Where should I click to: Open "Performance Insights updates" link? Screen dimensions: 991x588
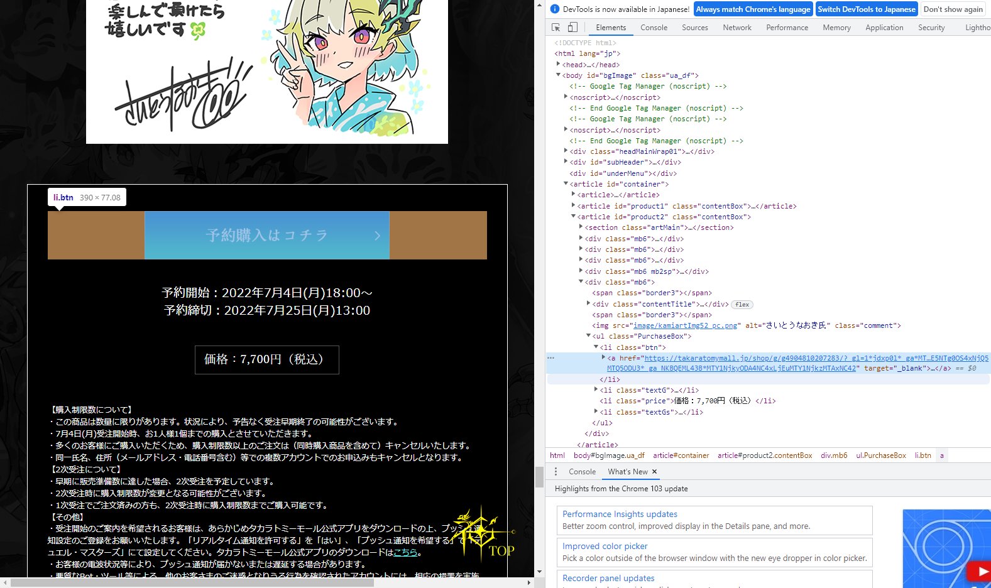tap(620, 514)
